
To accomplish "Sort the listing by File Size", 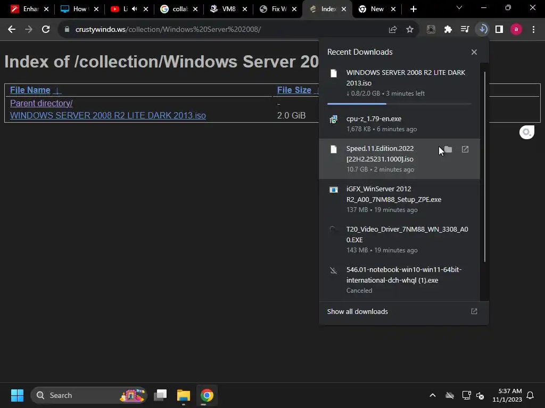I will coord(294,90).
